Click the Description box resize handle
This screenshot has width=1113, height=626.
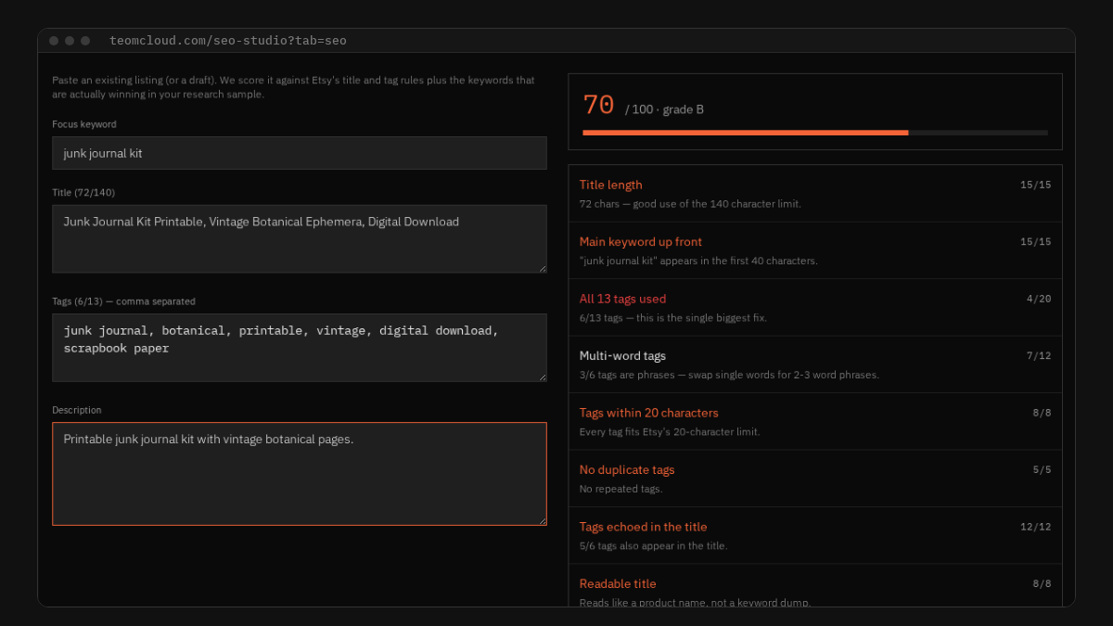pos(542,520)
